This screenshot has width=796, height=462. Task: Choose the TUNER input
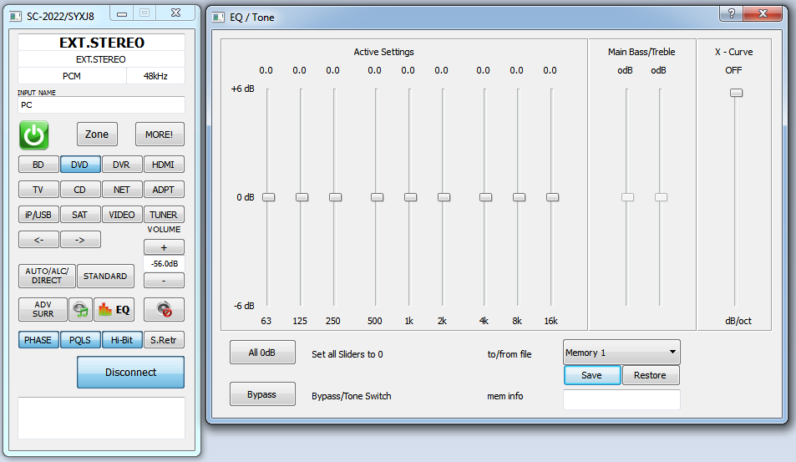[164, 215]
